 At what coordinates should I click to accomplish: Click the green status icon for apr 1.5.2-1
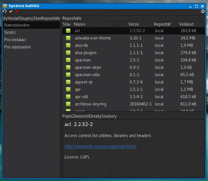pos(68,89)
